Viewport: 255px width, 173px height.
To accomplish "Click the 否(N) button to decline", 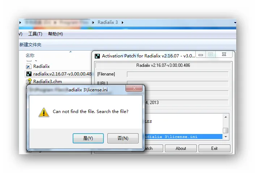I will click(123, 138).
